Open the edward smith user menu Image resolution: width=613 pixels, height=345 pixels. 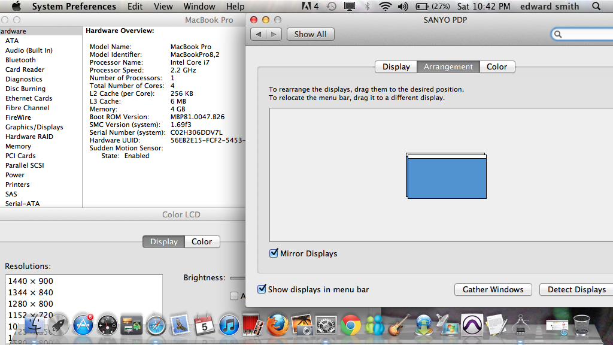pyautogui.click(x=550, y=6)
